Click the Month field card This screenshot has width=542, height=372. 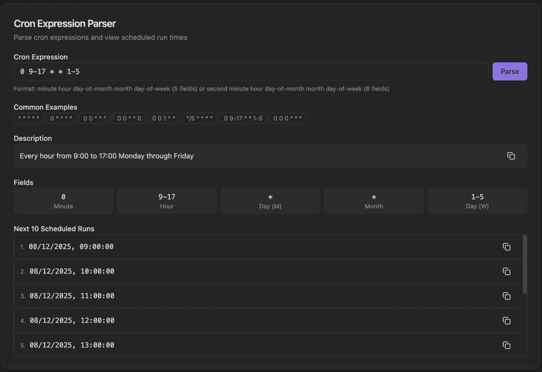point(373,201)
